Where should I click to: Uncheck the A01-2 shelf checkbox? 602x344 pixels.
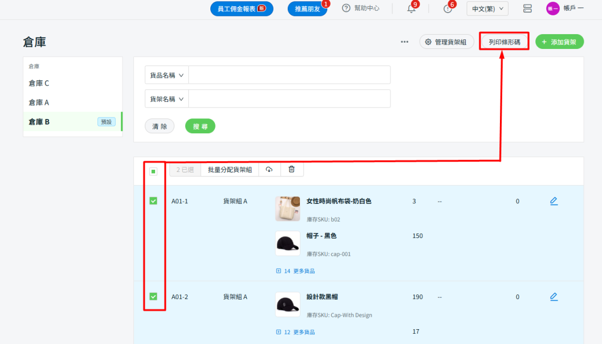[x=153, y=296]
